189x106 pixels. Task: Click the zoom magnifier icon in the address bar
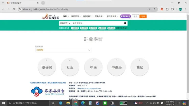[150, 9]
